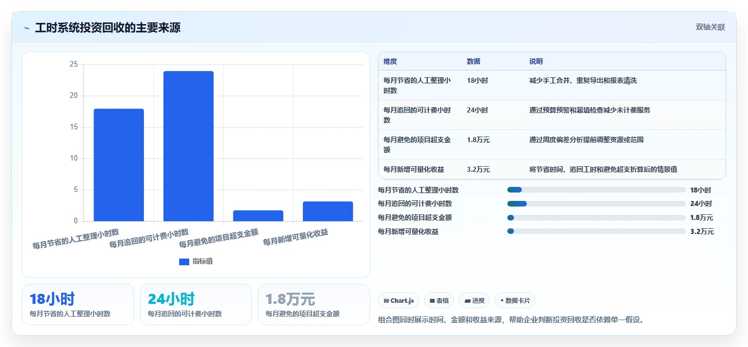Viewport: 748px width, 347px height.
Task: Click table cell 1.8万元
Action: click(x=479, y=140)
